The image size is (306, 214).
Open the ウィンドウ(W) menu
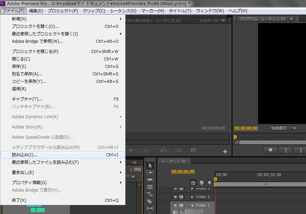point(210,11)
